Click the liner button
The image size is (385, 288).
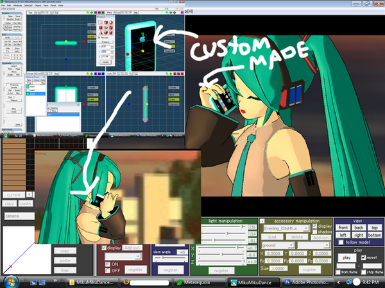click(x=65, y=270)
